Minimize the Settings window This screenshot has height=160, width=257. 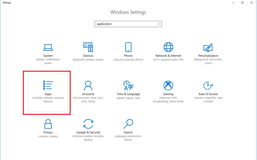point(233,3)
